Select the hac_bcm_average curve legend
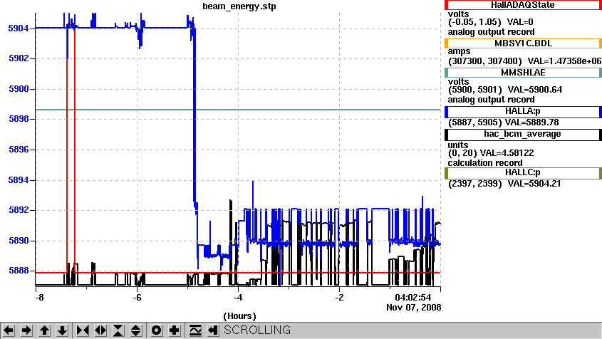602x339 pixels. click(x=523, y=134)
